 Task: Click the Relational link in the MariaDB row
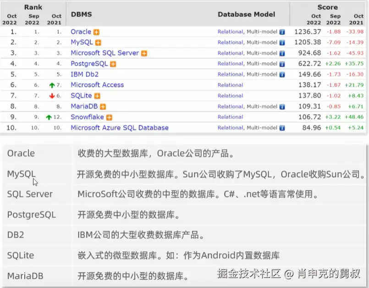230,107
